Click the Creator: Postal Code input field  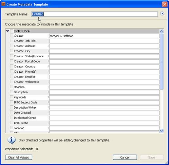point(104,62)
